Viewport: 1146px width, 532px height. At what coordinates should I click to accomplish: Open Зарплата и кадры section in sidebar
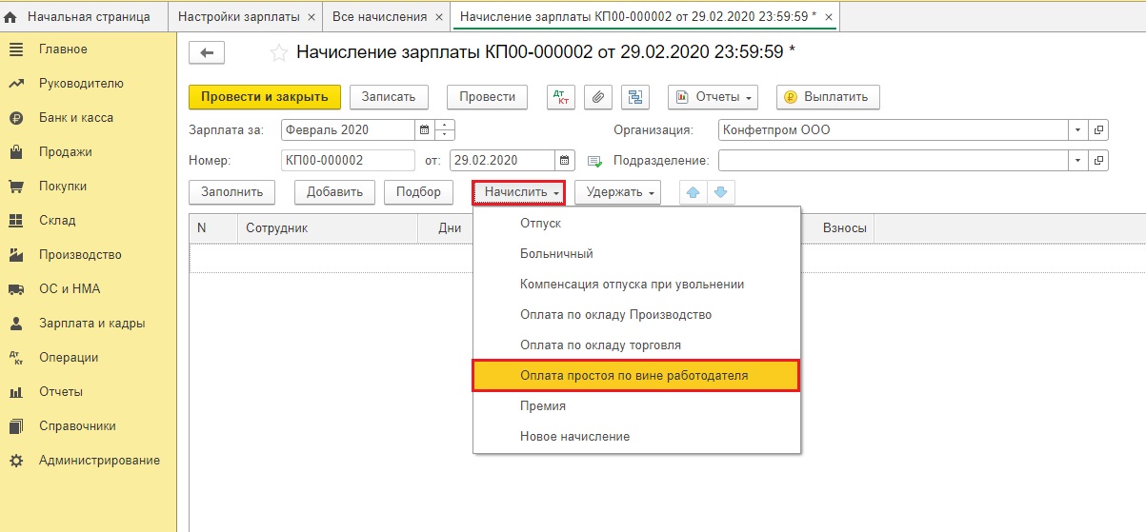91,324
